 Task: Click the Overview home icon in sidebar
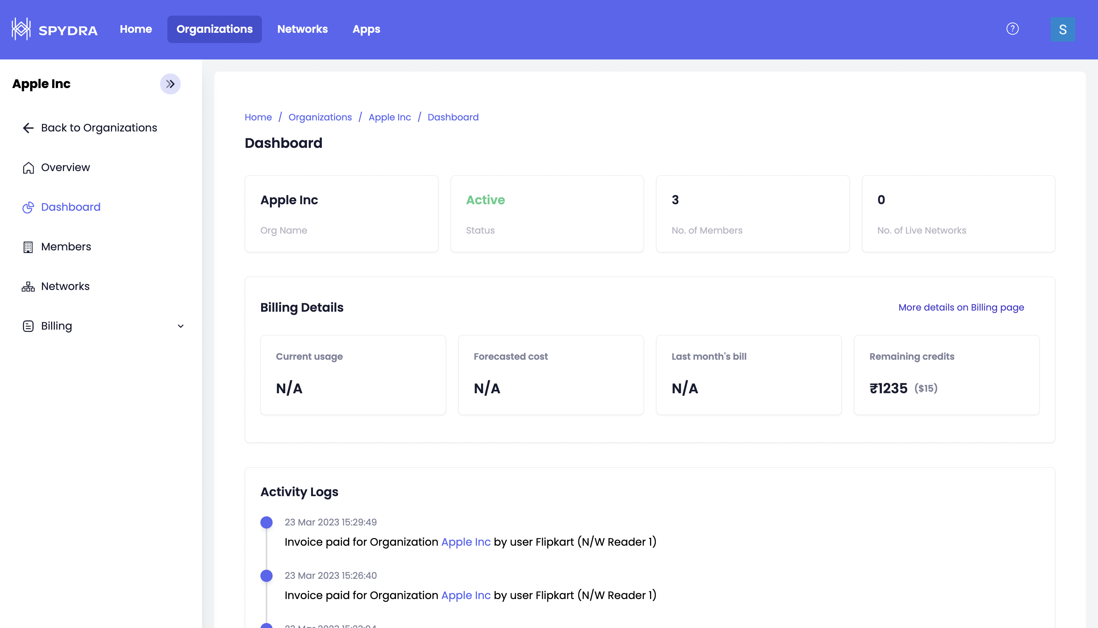point(28,167)
